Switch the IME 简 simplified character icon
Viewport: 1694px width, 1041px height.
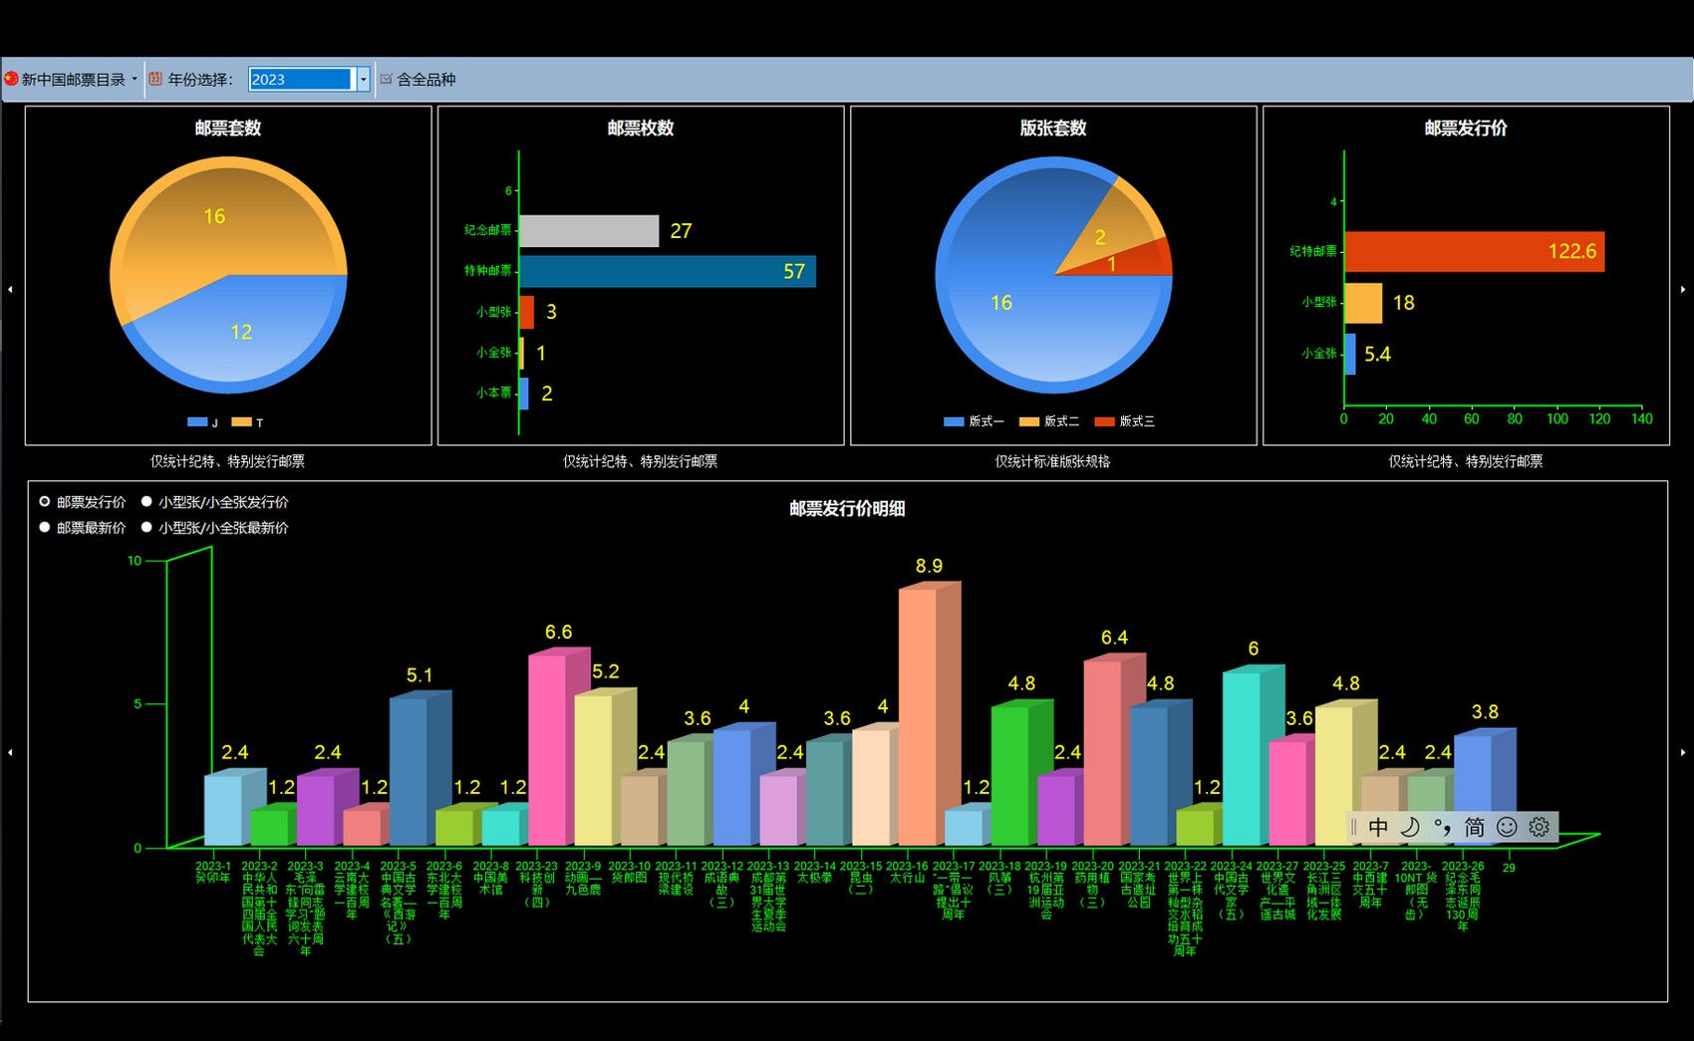pos(1475,827)
